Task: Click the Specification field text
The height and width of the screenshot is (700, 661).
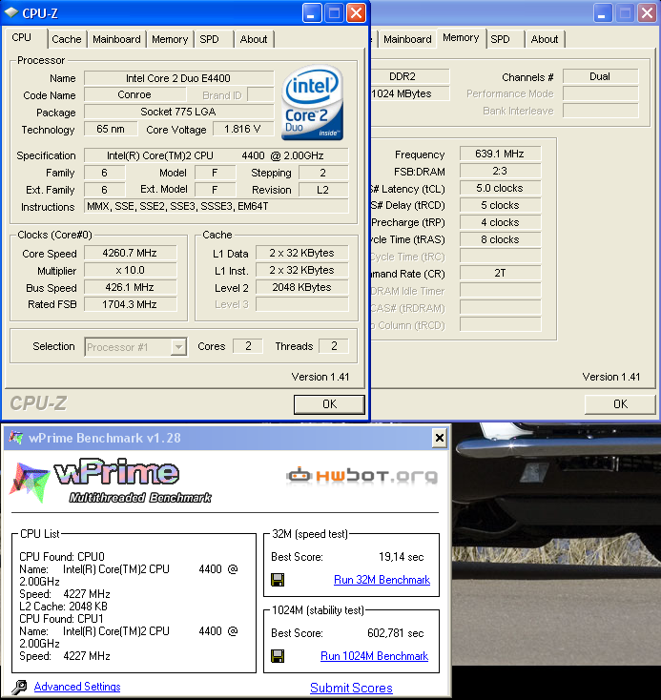Action: 216,155
